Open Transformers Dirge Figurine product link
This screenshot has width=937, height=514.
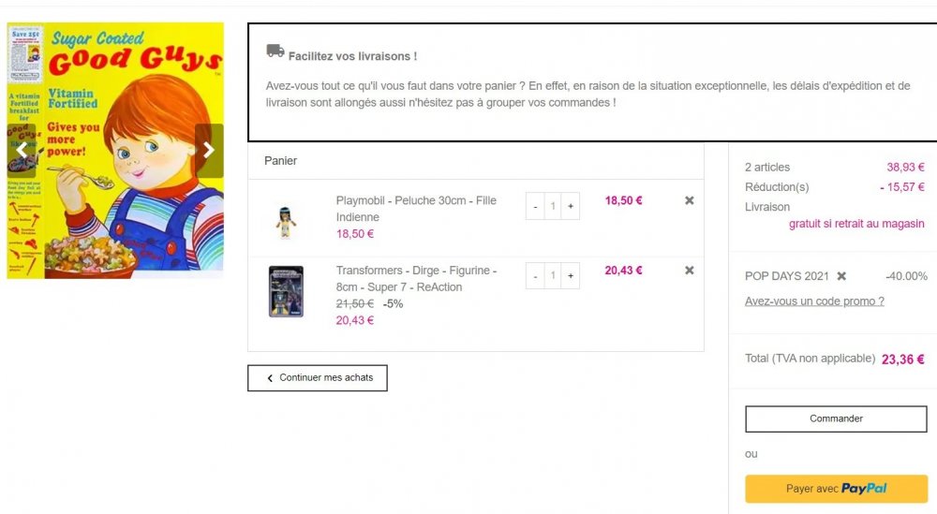[416, 279]
